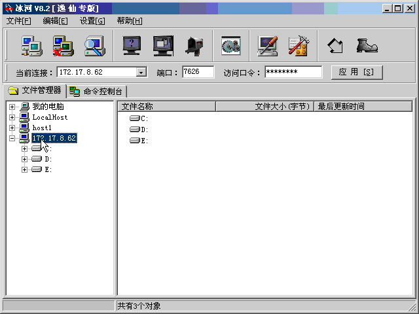Close the 冰河 window
The image size is (419, 314).
pos(409,9)
